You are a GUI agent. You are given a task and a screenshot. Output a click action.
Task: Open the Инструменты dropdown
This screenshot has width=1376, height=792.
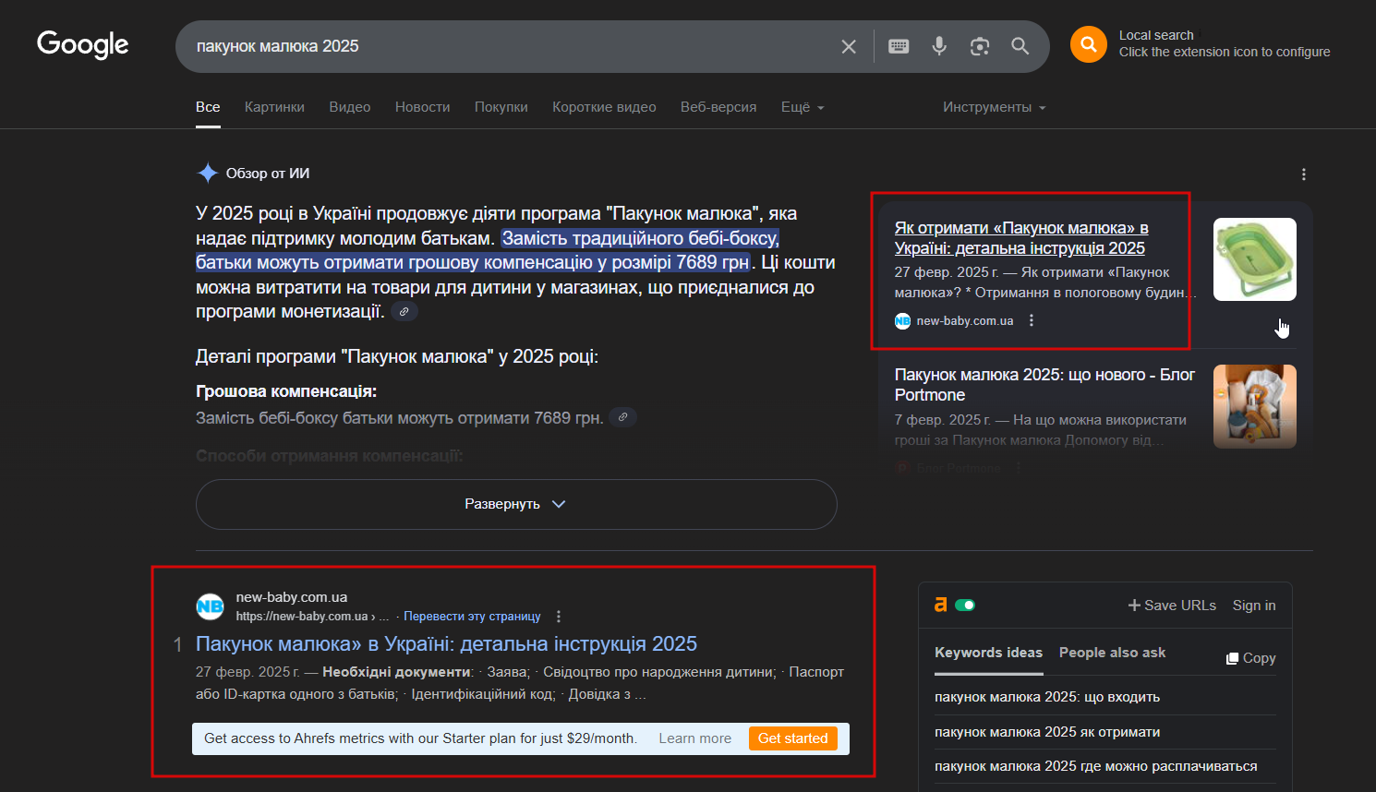pyautogui.click(x=995, y=107)
